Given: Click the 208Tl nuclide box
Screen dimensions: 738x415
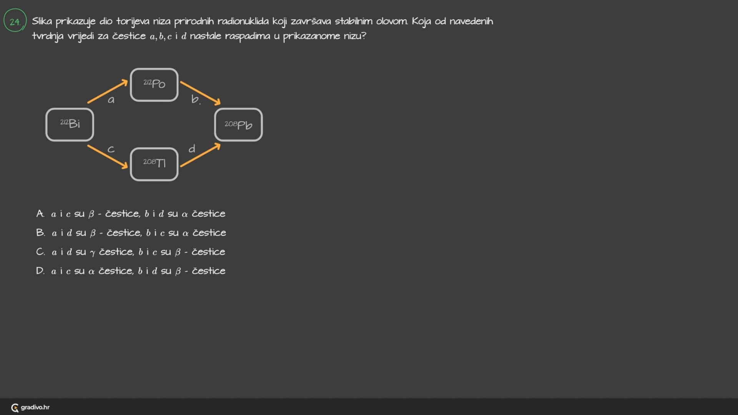Looking at the screenshot, I should pyautogui.click(x=154, y=164).
